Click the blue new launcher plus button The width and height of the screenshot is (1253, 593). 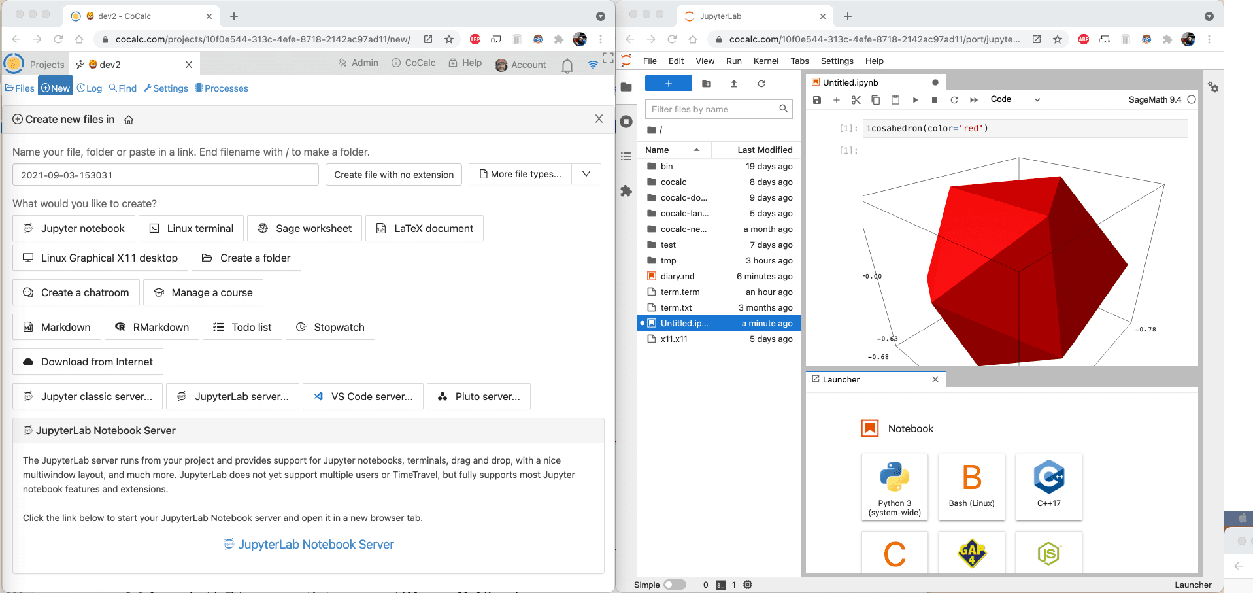668,84
